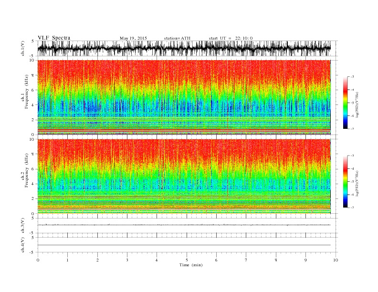
Task: Click the "5" upper tick of ch.1(V) axis
Action: click(x=33, y=41)
